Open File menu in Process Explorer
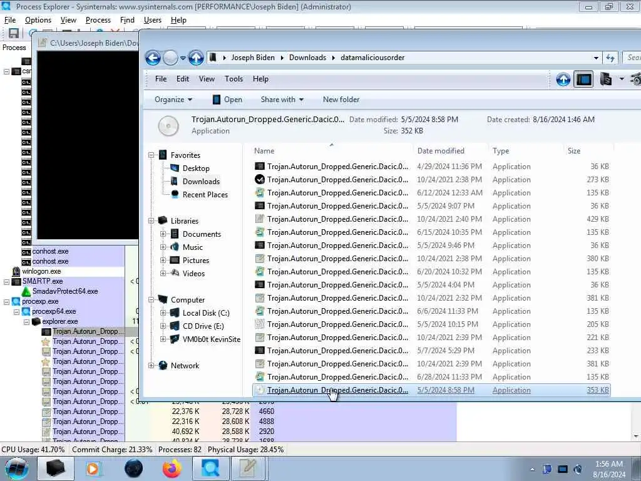Image resolution: width=641 pixels, height=481 pixels. (10, 20)
